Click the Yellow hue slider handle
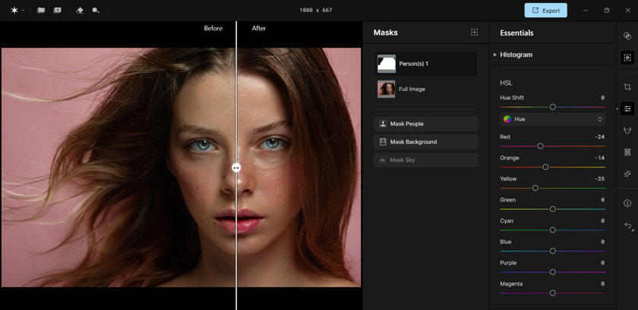The height and width of the screenshot is (310, 638). pos(535,188)
